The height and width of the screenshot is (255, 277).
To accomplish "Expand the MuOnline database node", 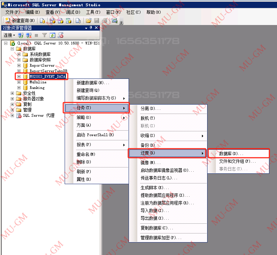I will pyautogui.click(x=19, y=82).
